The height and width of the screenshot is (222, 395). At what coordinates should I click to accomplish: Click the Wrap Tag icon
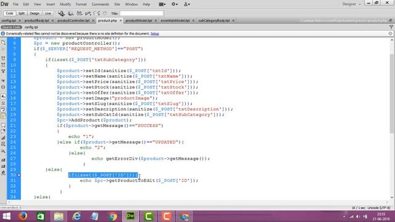[x=3, y=138]
